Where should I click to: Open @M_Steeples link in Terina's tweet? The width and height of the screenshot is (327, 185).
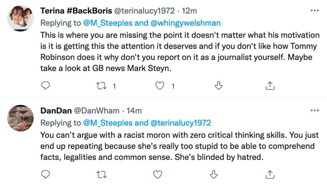click(105, 23)
